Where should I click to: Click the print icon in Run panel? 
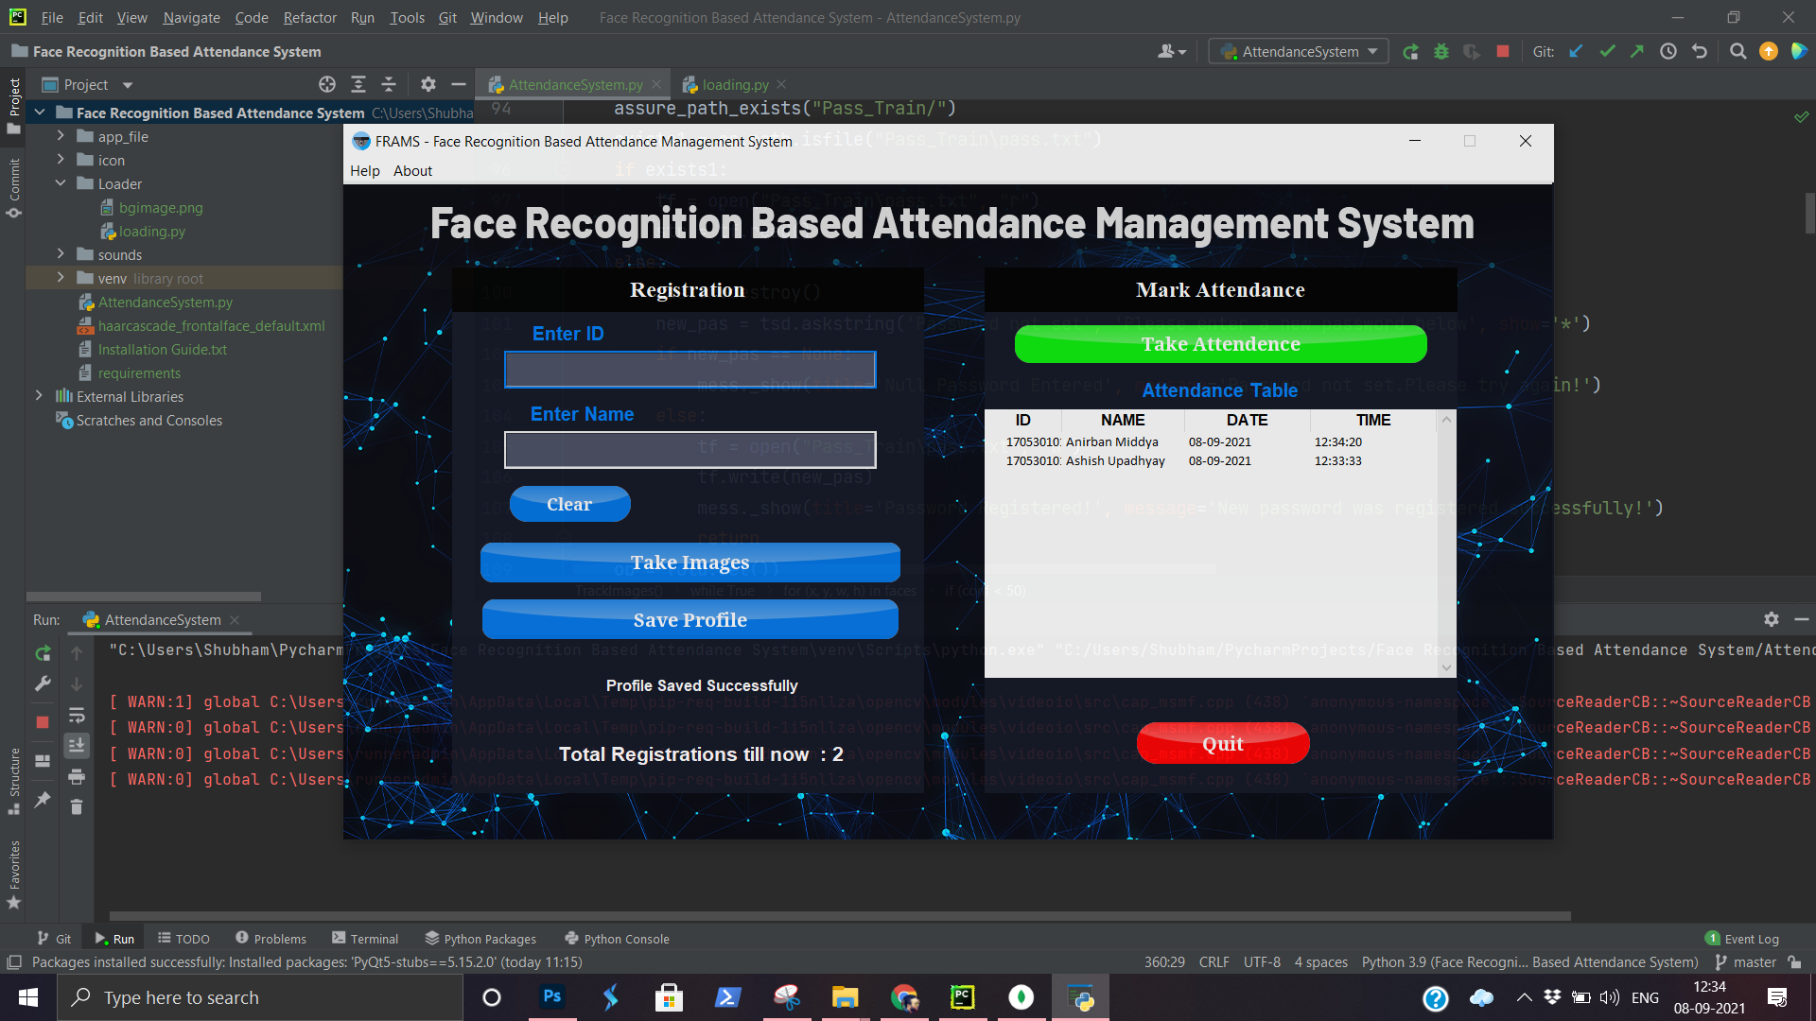[x=77, y=777]
